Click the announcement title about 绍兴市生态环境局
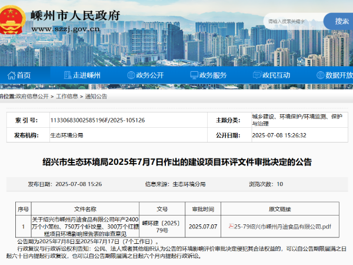Screen dimensions: 353x265 tap(177, 162)
